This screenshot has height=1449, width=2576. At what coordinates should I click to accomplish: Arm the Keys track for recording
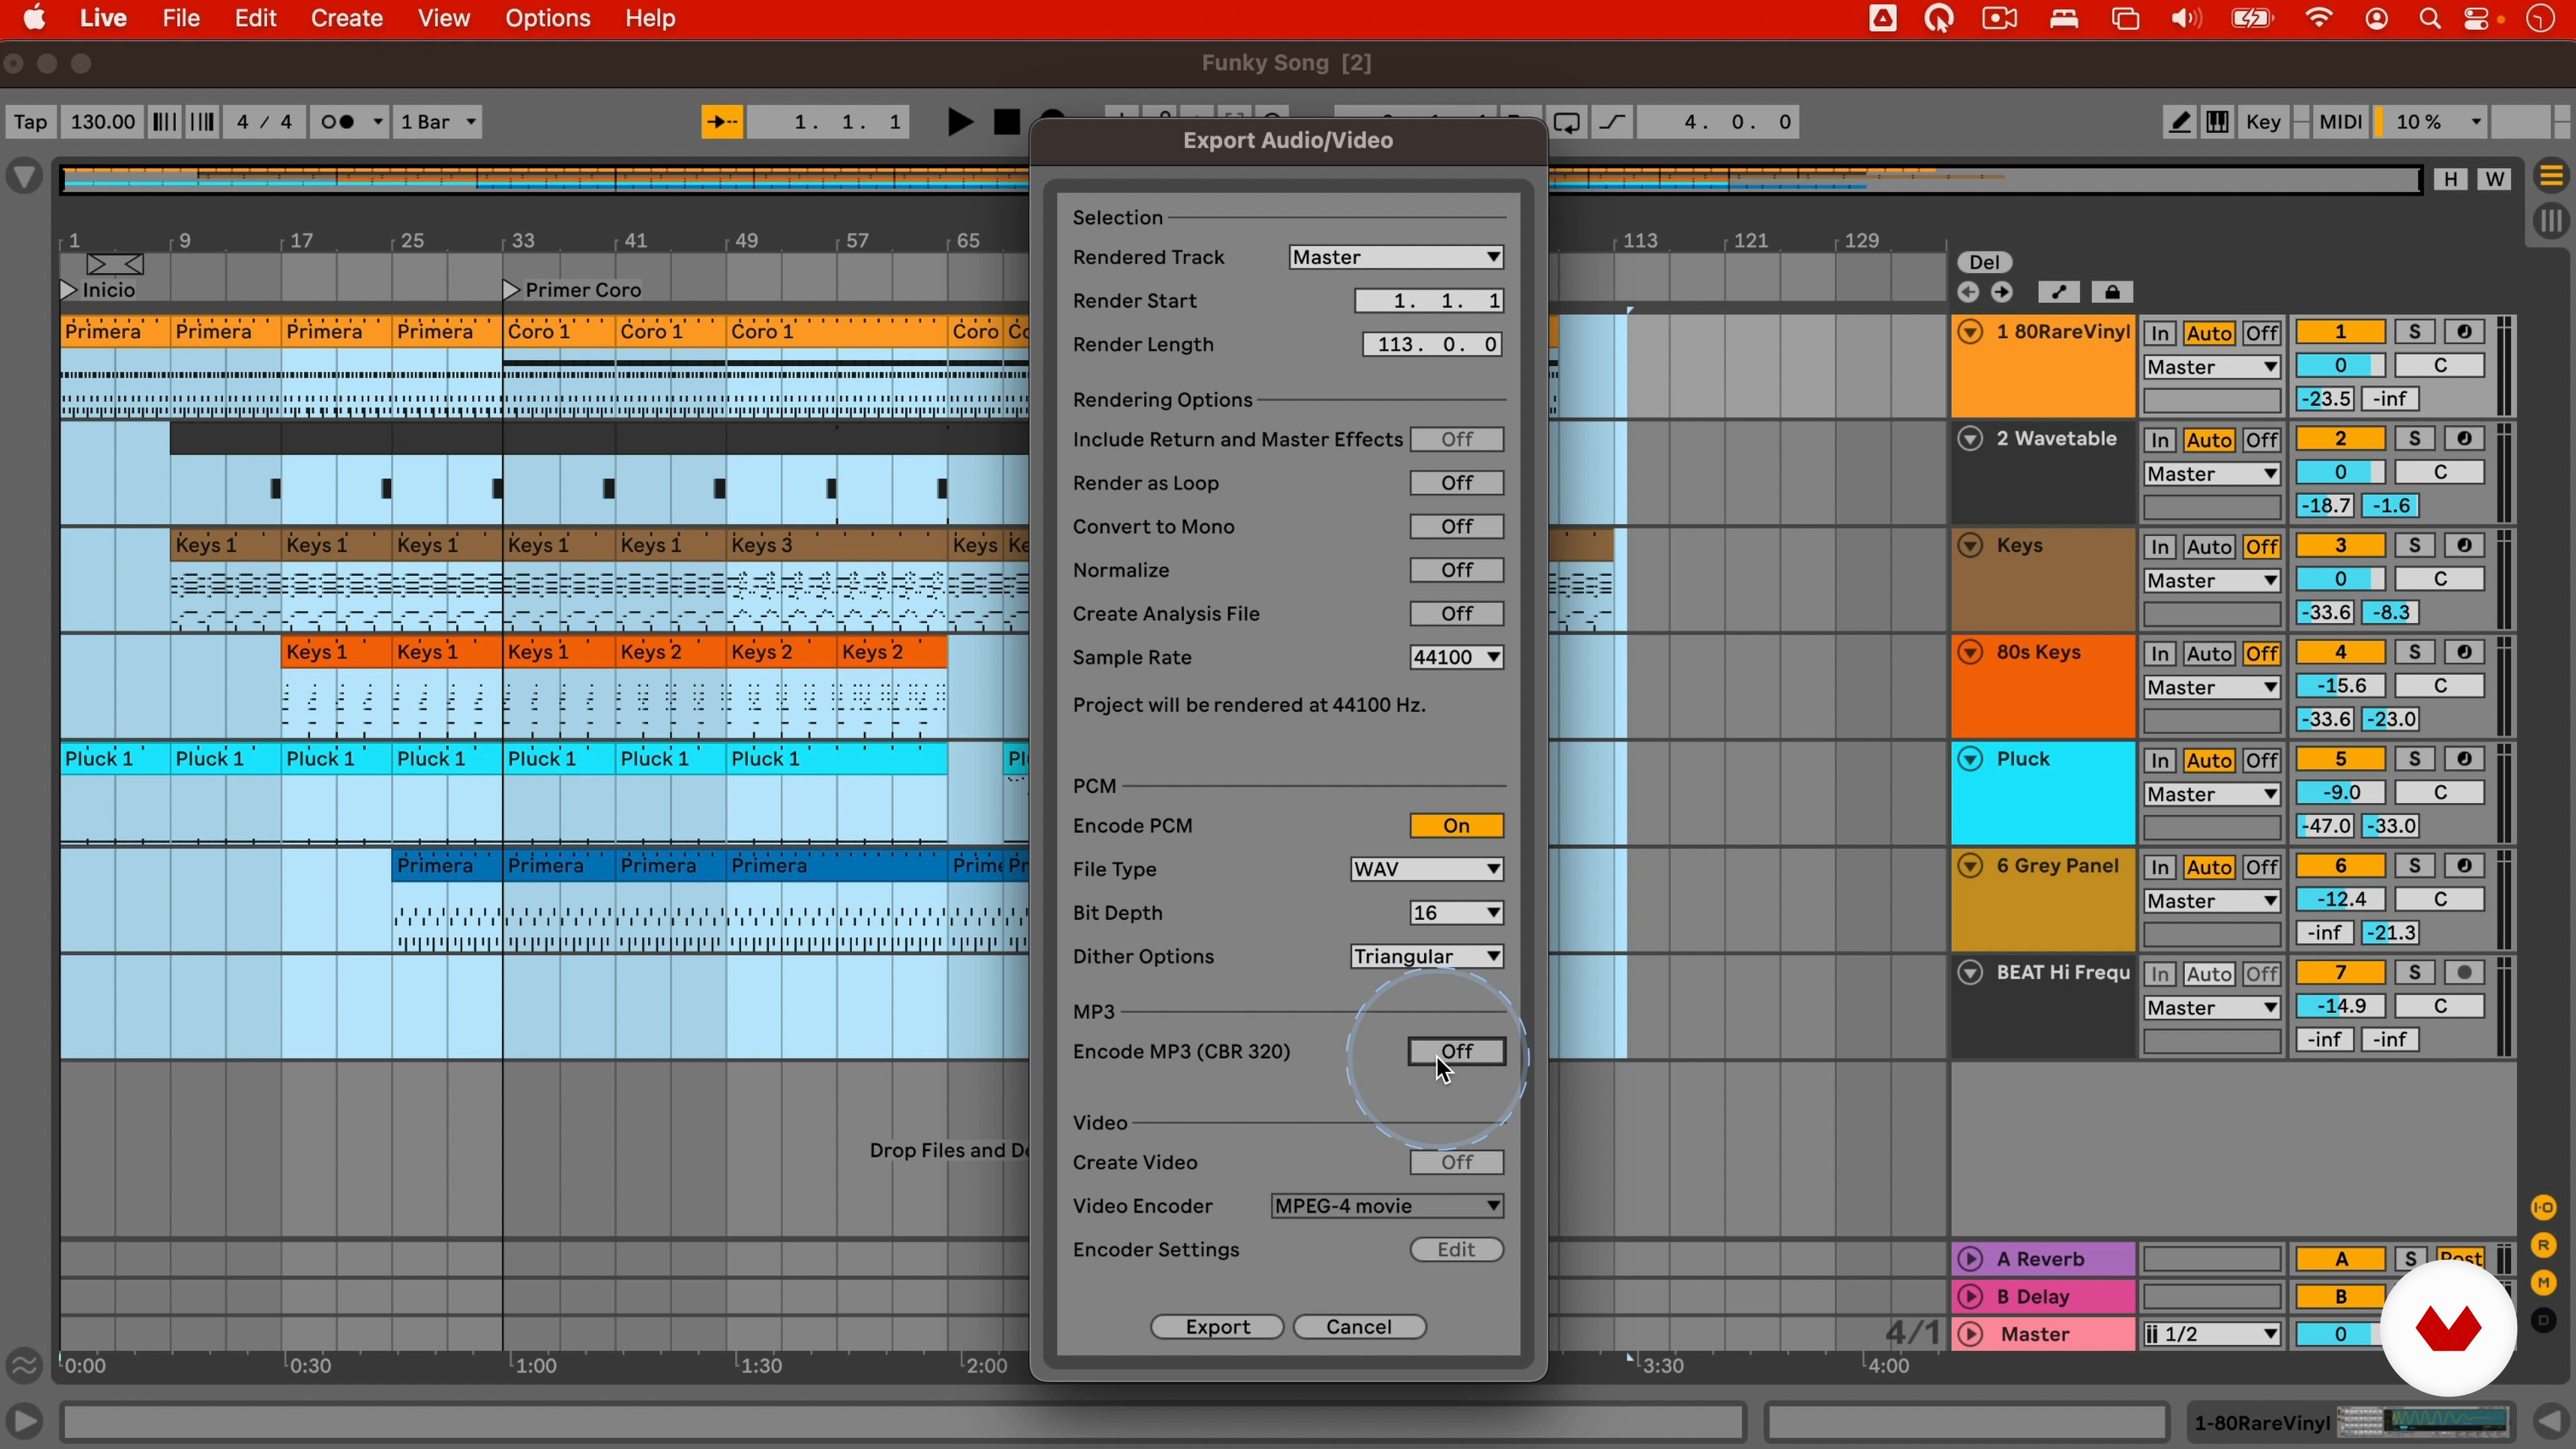point(2465,546)
